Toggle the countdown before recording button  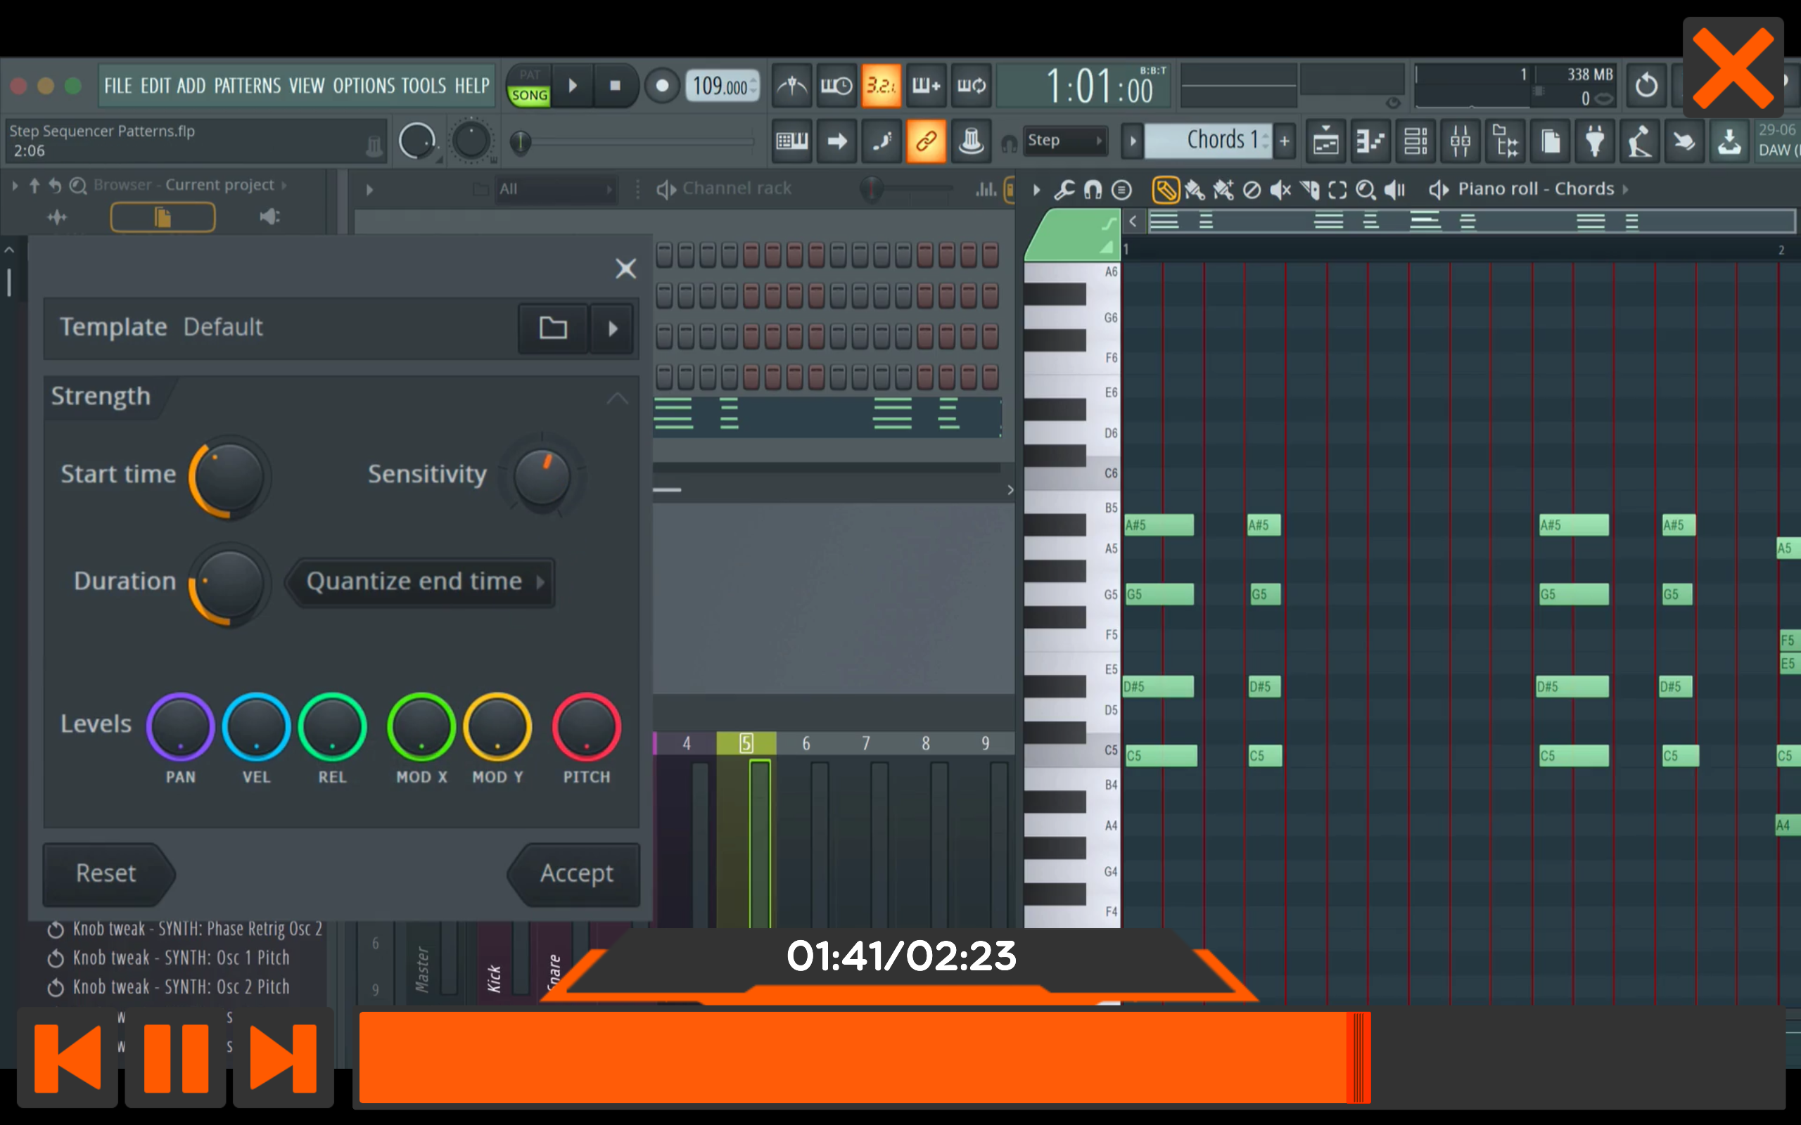pyautogui.click(x=881, y=86)
